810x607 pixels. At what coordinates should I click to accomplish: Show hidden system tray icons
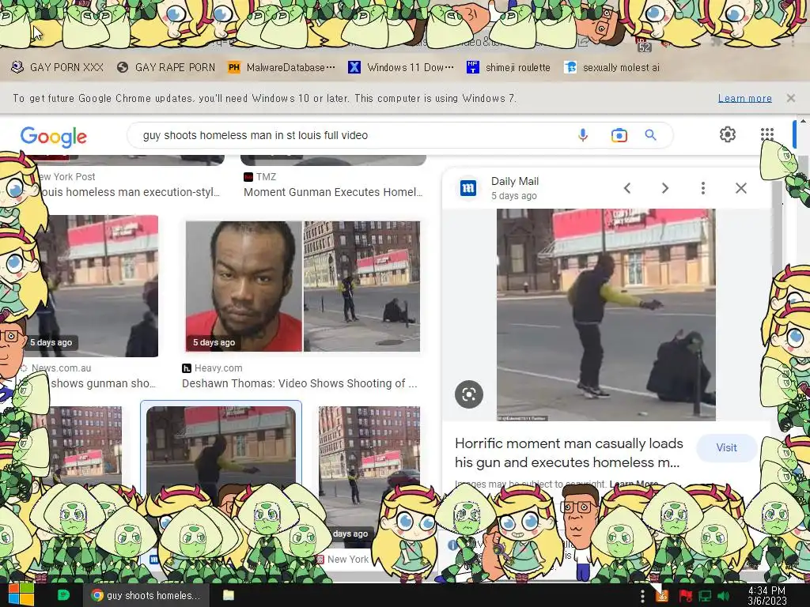642,596
